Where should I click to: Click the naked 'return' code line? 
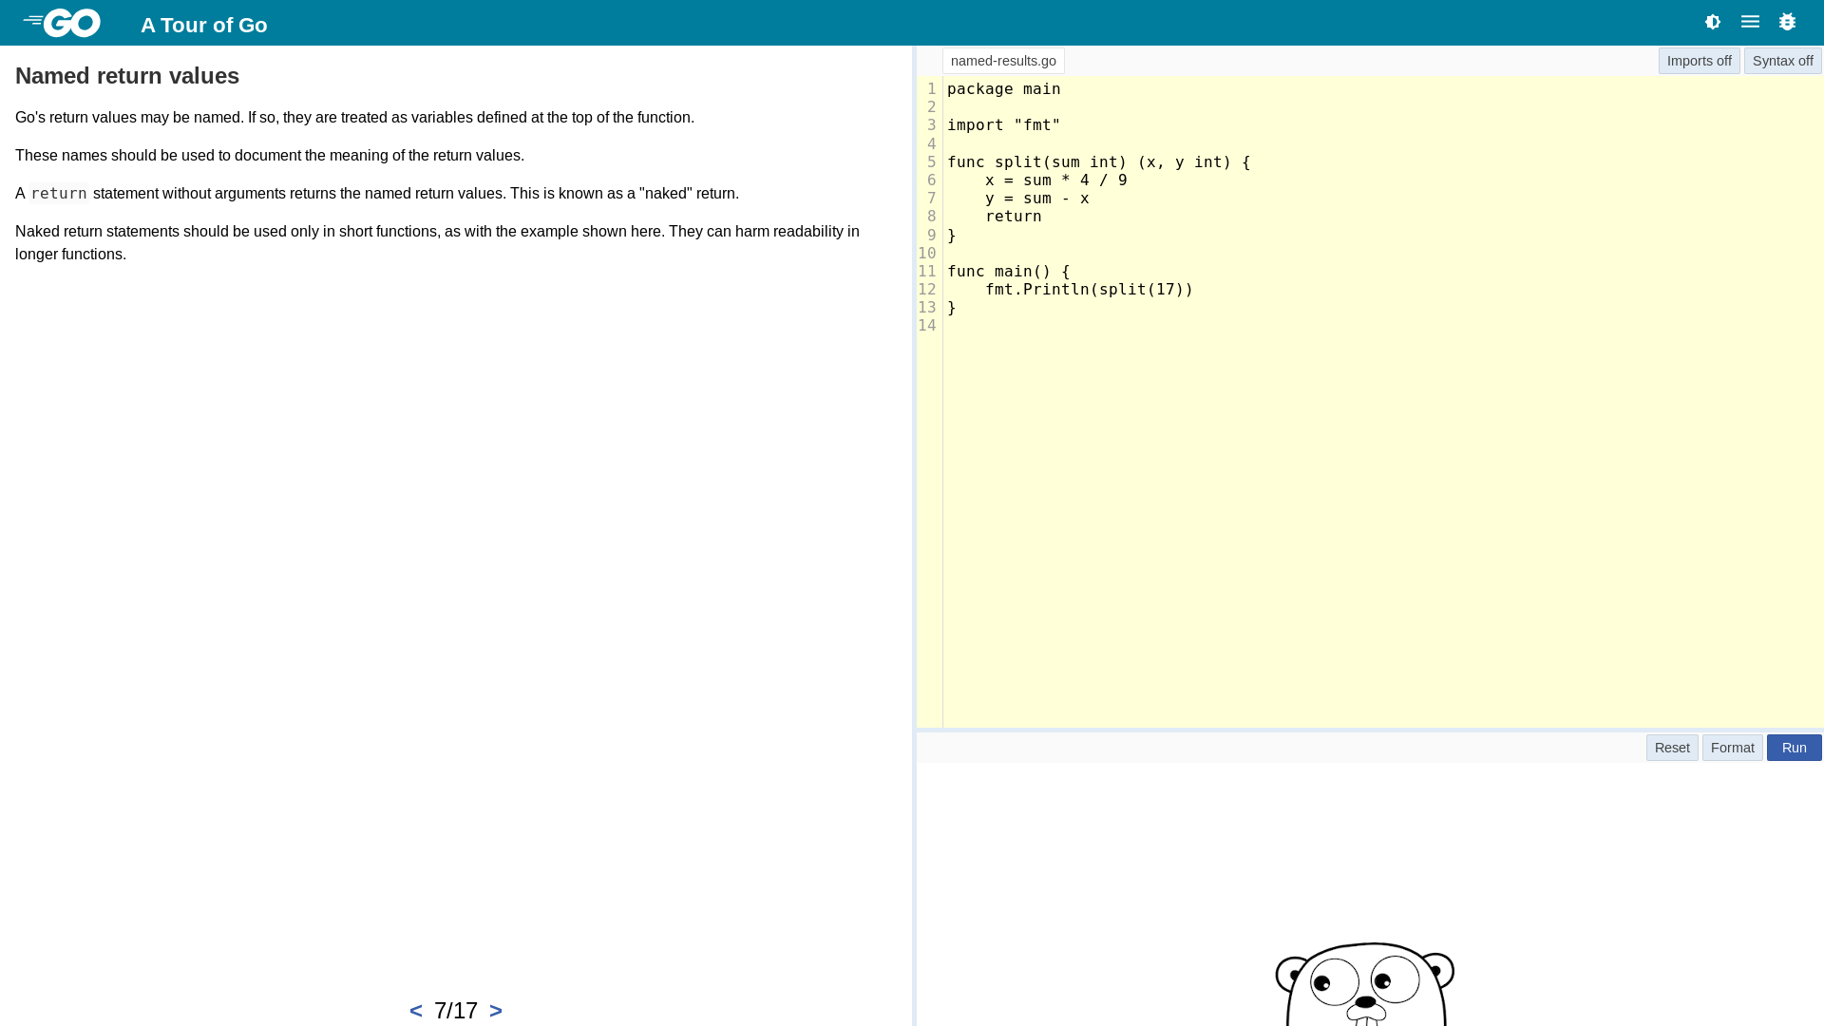(x=1013, y=217)
